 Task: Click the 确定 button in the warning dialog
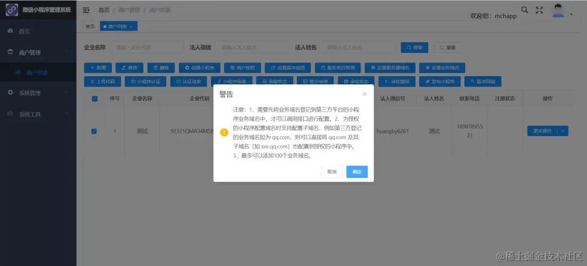click(357, 171)
